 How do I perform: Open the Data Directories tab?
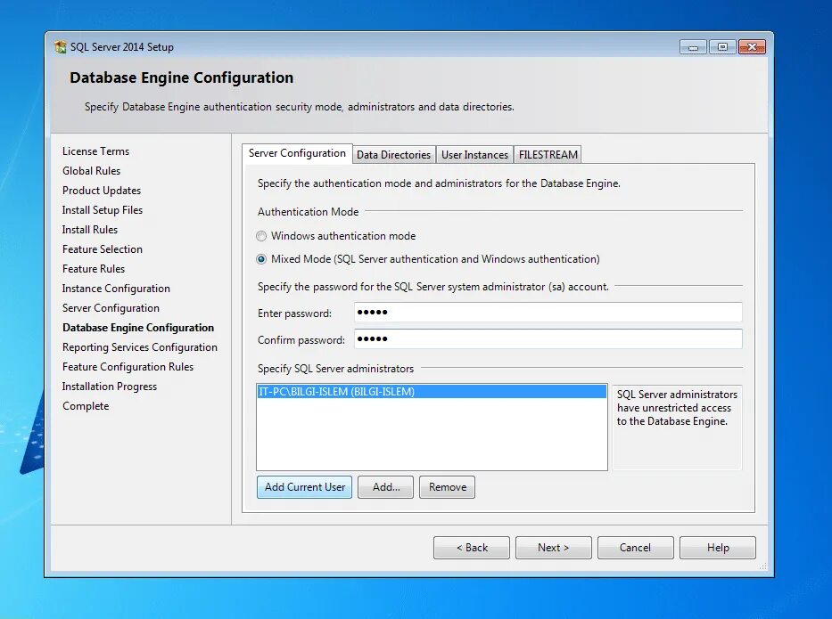click(394, 155)
